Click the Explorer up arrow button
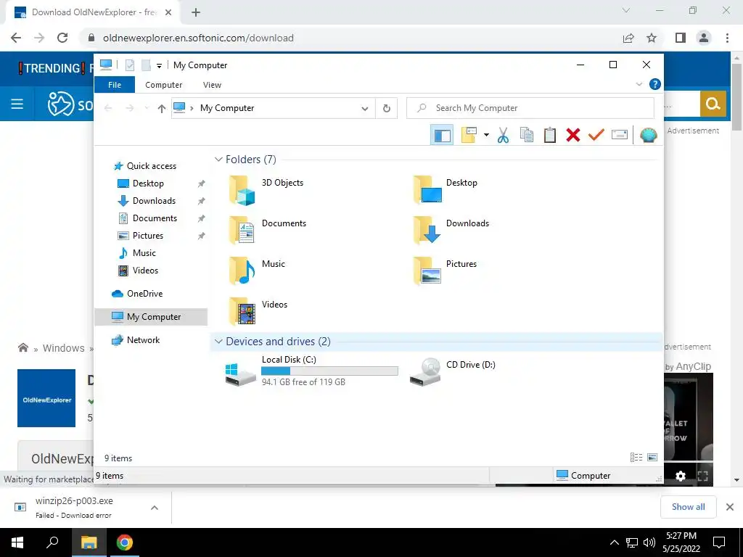This screenshot has height=557, width=743. (162, 109)
